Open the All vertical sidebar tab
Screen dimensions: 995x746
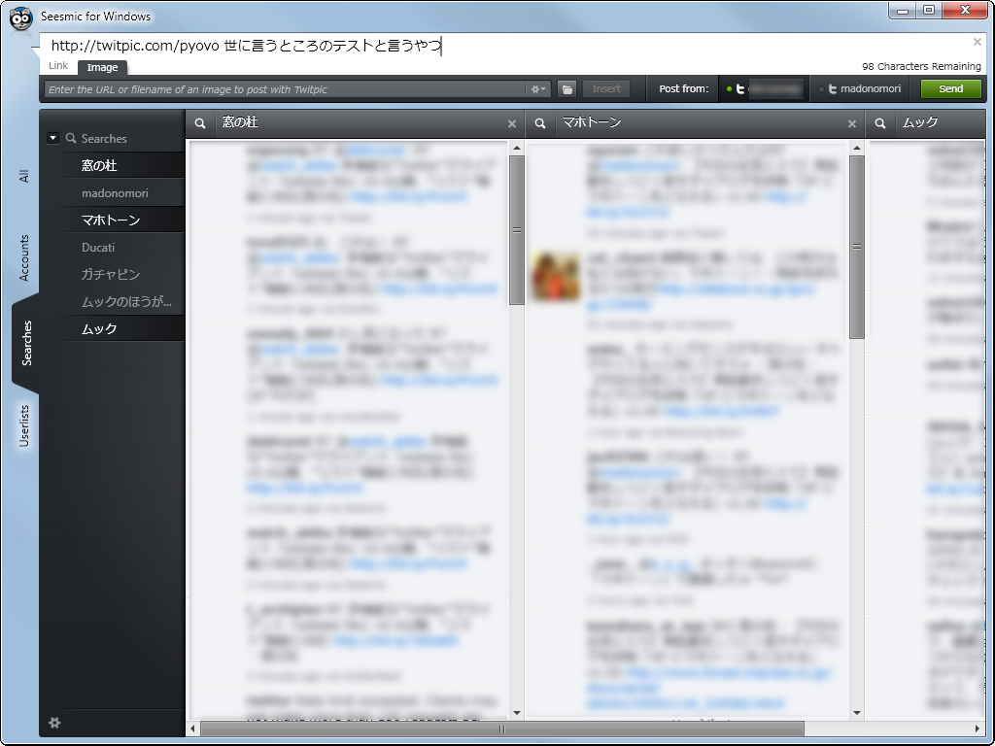coord(24,176)
